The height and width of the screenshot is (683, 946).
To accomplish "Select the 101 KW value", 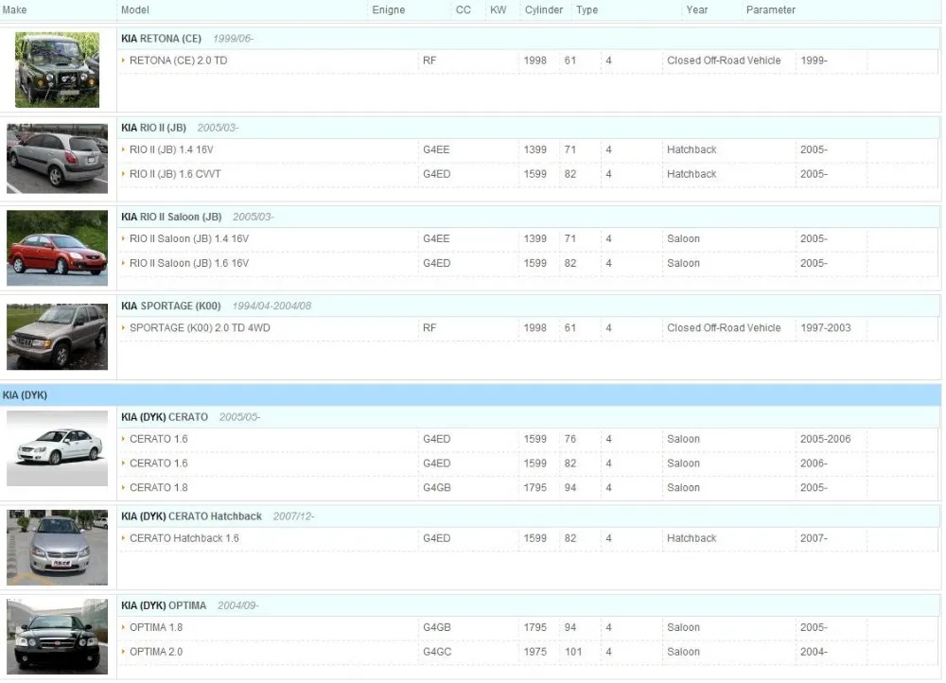I will click(573, 652).
